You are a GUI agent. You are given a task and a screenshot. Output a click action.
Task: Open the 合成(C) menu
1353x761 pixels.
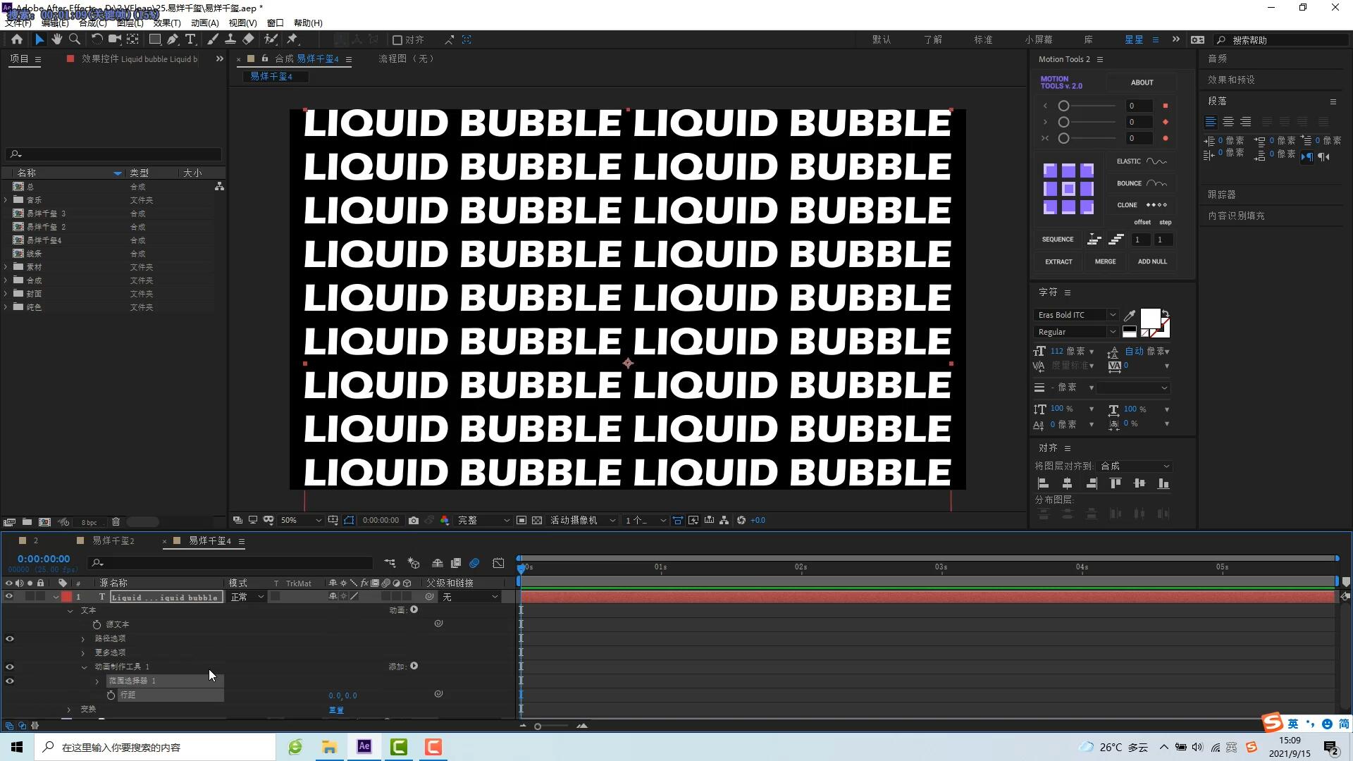[x=93, y=23]
